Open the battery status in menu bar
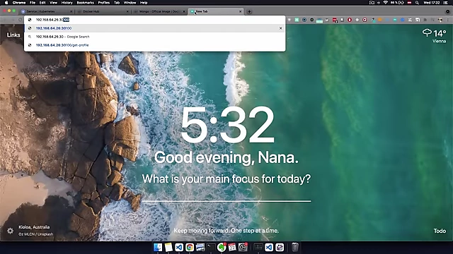This screenshot has width=453, height=254. point(397,3)
